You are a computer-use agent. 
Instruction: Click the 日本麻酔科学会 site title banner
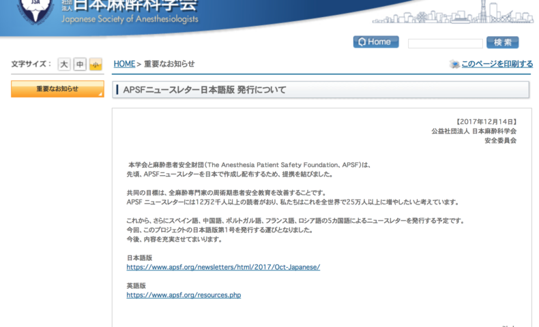tap(135, 5)
